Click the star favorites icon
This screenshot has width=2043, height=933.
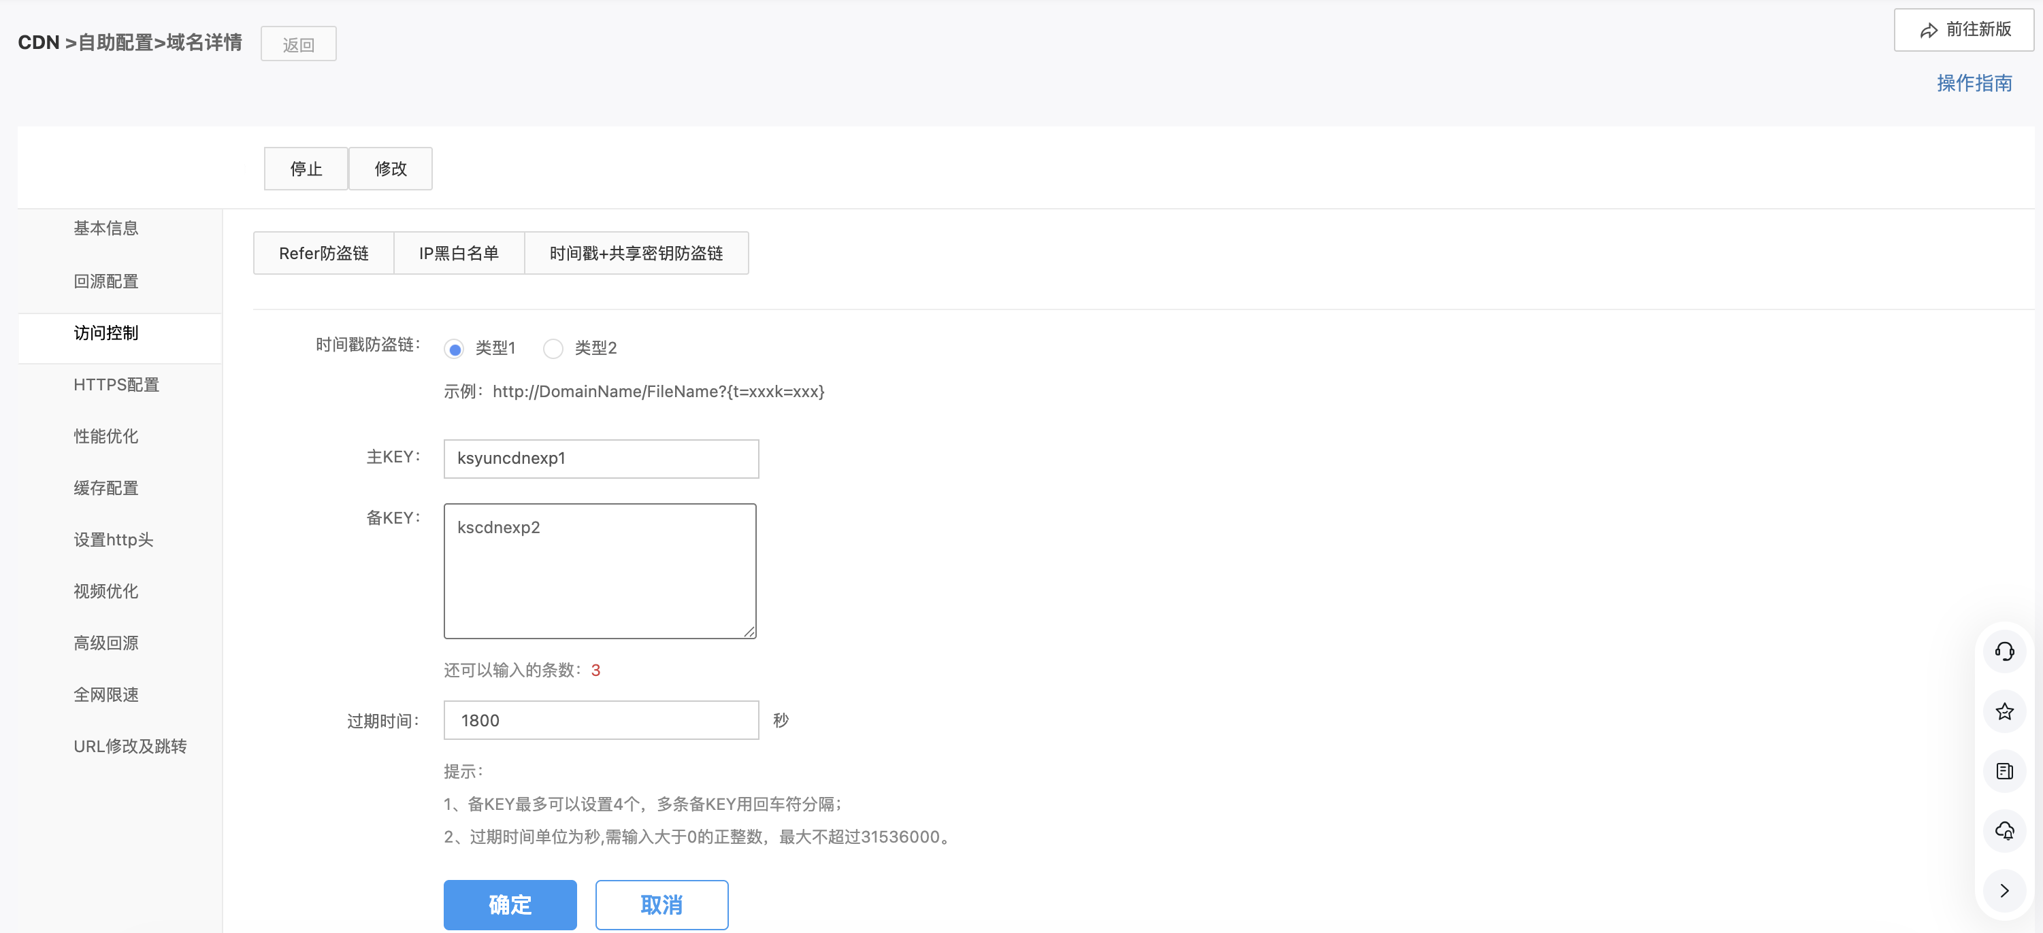click(x=2004, y=712)
